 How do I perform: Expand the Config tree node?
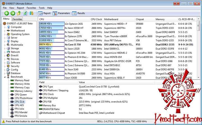(5, 70)
